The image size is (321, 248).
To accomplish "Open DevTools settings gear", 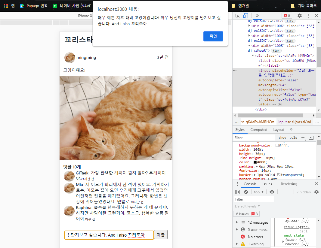I will (300, 16).
